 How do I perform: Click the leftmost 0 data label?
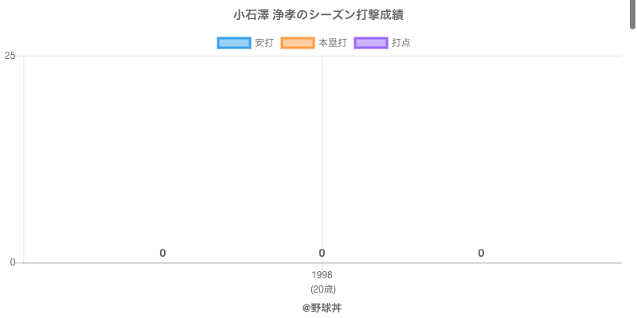coord(162,254)
